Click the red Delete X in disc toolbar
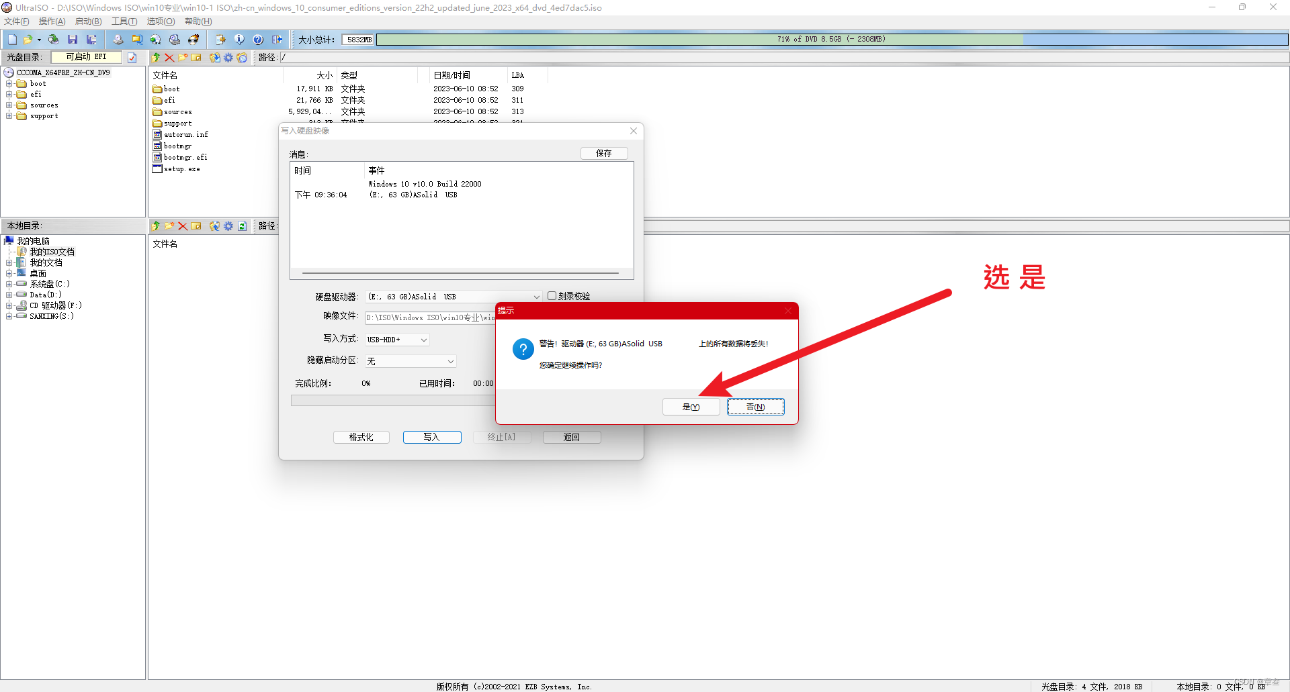This screenshot has width=1290, height=692. [x=169, y=58]
